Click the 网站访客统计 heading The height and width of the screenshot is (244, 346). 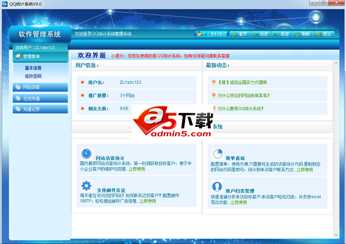(x=110, y=158)
